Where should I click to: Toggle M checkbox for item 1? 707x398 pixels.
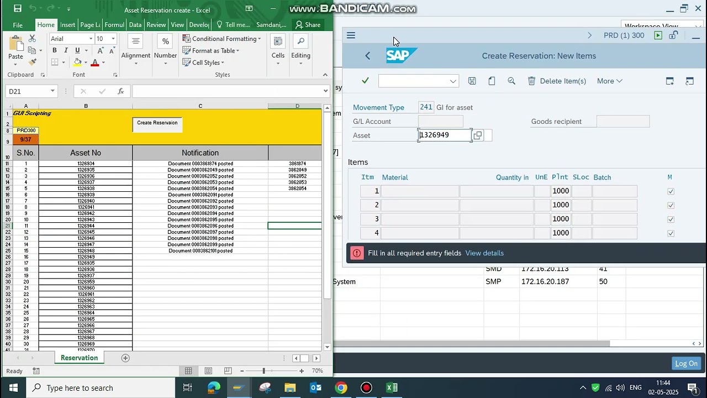click(671, 191)
